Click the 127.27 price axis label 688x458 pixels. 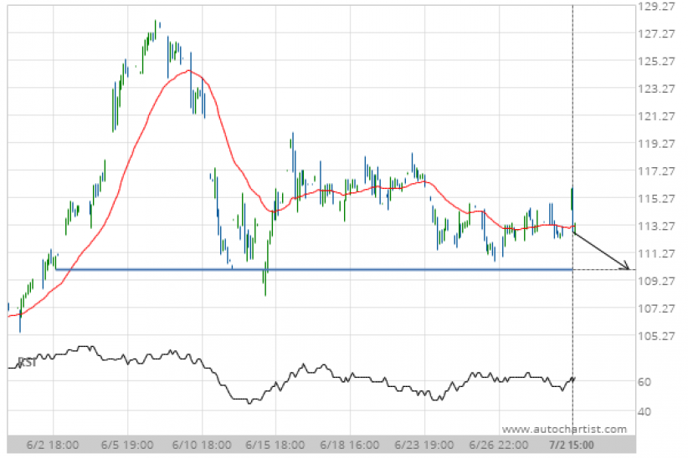(656, 33)
